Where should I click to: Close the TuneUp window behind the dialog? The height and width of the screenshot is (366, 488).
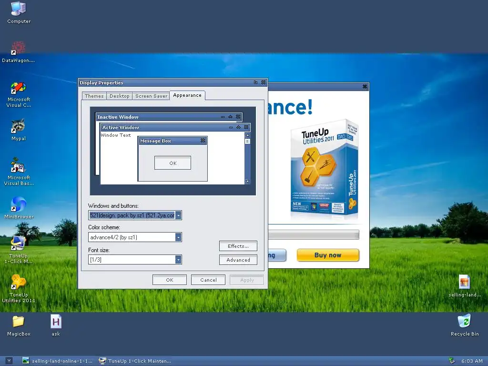tap(365, 87)
